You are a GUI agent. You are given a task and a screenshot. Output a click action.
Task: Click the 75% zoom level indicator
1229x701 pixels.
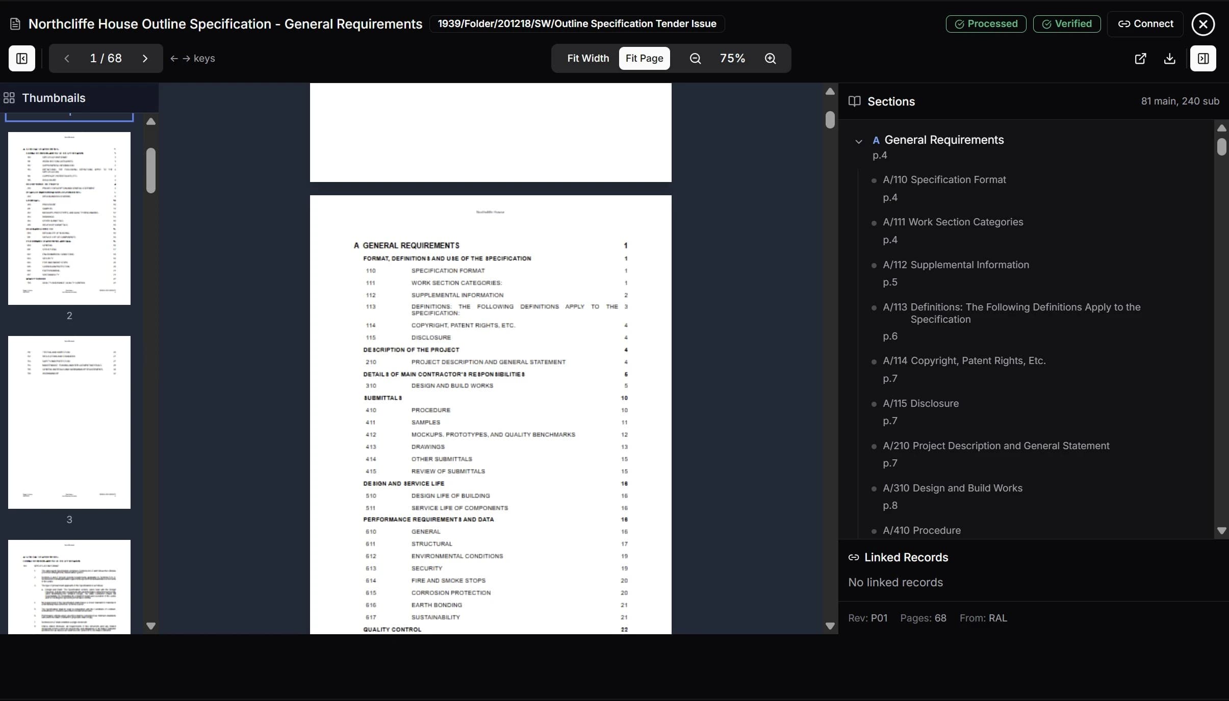point(732,58)
